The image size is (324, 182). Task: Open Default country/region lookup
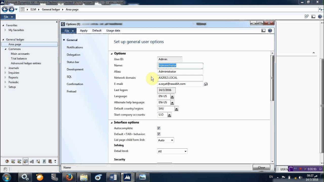point(176,109)
